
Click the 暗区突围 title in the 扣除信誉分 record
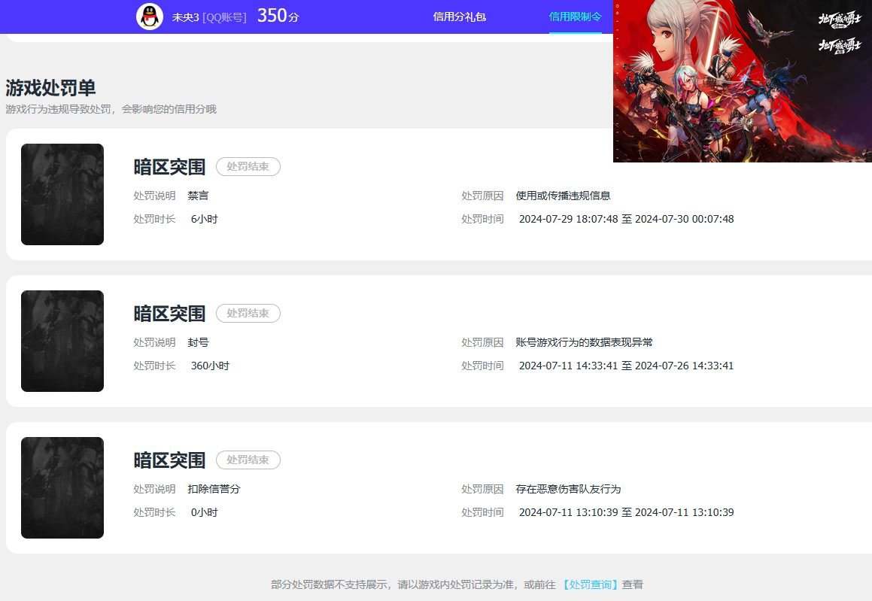[x=169, y=460]
